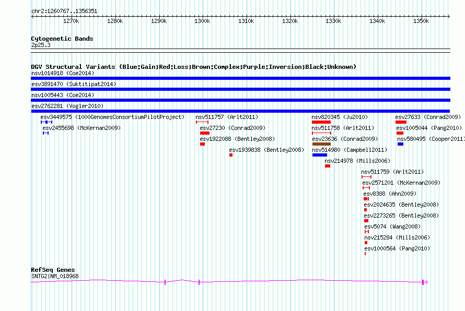Open the esv2273265 (Bentley2008) label
The height and width of the screenshot is (311, 465).
pyautogui.click(x=401, y=216)
